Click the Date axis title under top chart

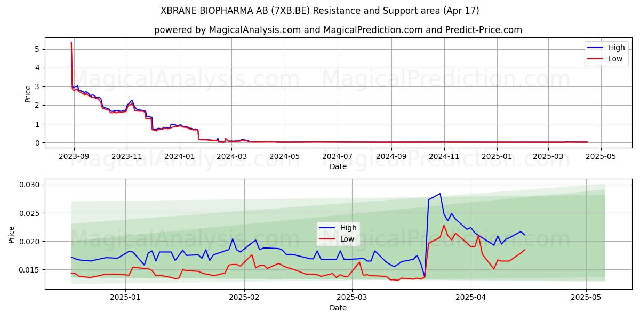(x=338, y=166)
